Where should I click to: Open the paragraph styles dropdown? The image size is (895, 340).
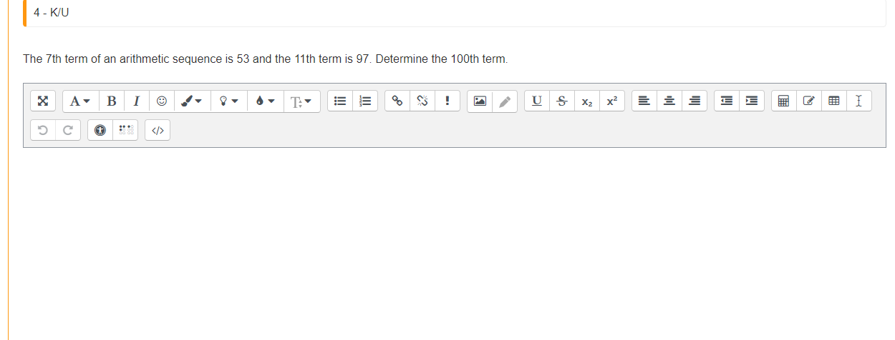80,101
